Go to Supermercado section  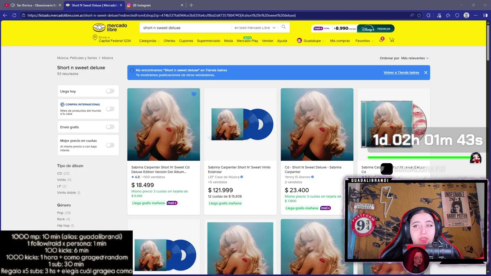pyautogui.click(x=209, y=41)
